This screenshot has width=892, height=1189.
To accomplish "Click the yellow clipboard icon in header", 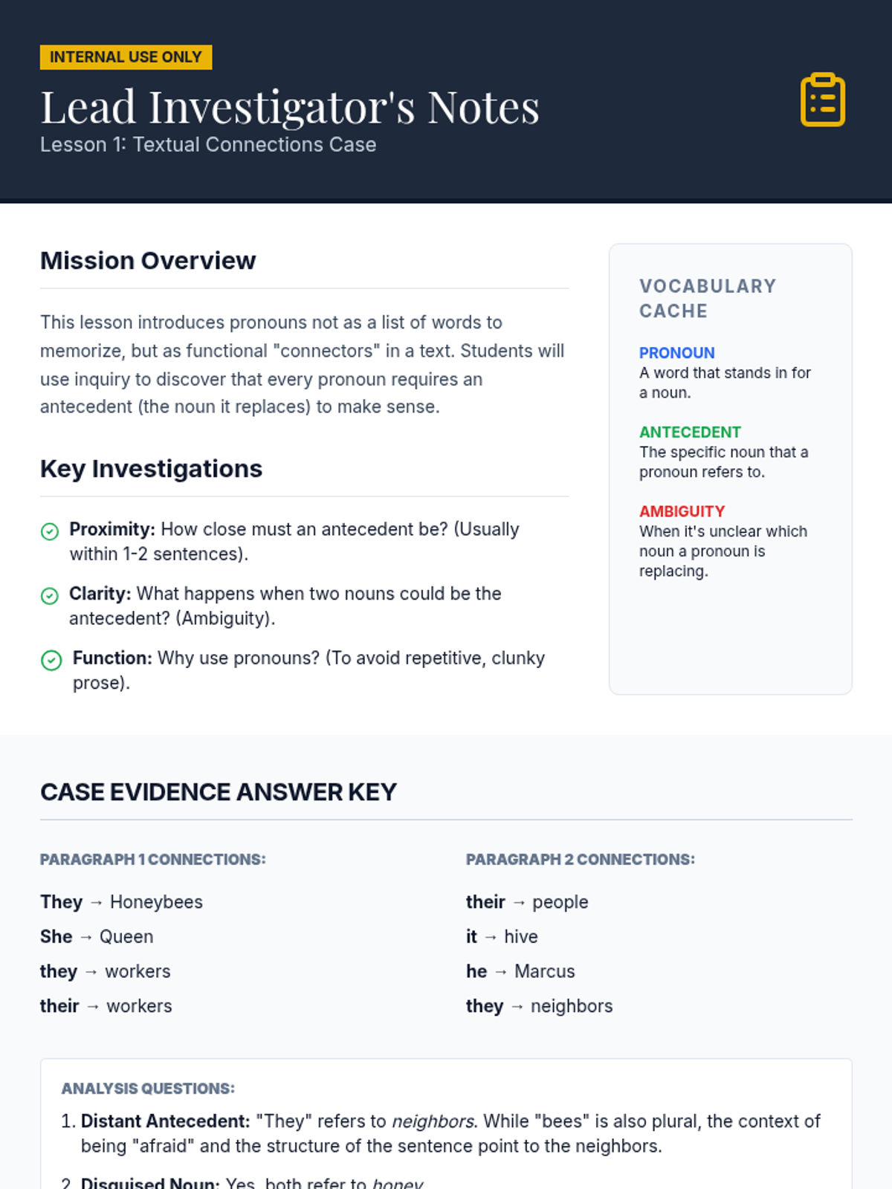I will 822,100.
